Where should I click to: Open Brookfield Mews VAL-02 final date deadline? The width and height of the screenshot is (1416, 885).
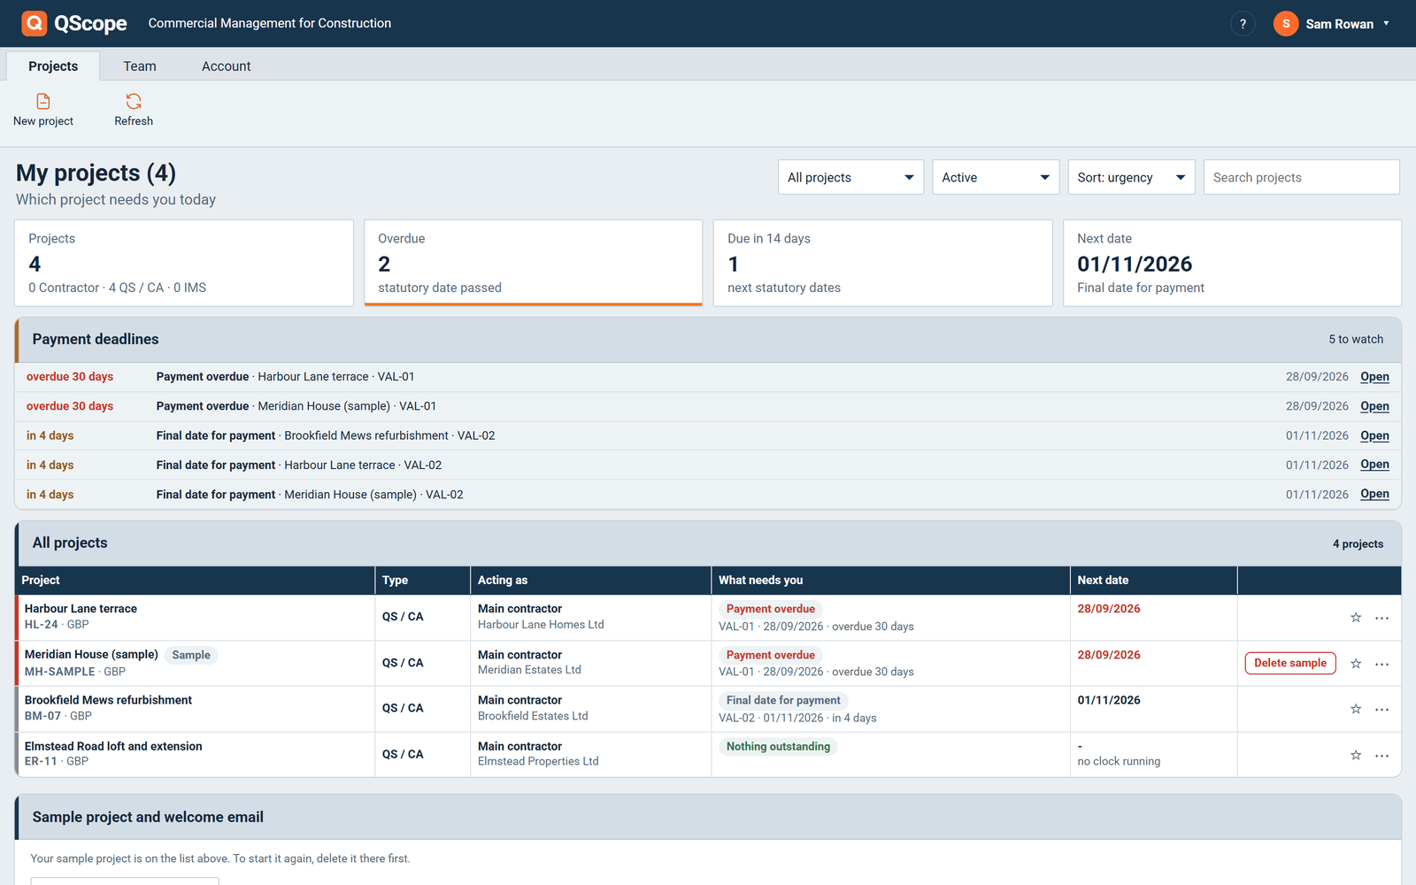(x=1374, y=435)
